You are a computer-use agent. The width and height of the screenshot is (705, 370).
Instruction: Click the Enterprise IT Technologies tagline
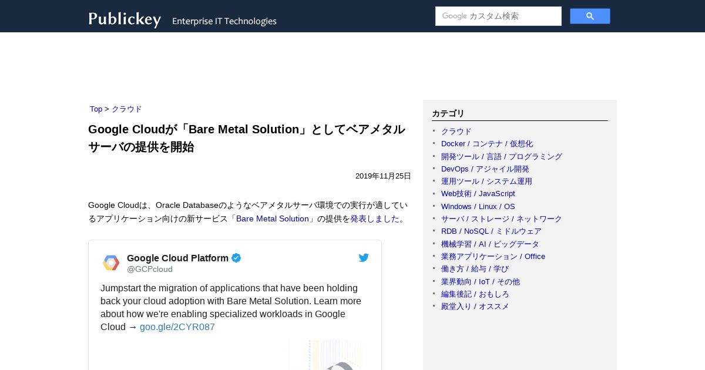(x=224, y=21)
